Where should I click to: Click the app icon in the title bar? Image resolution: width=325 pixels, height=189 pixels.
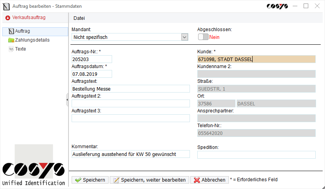[6, 6]
